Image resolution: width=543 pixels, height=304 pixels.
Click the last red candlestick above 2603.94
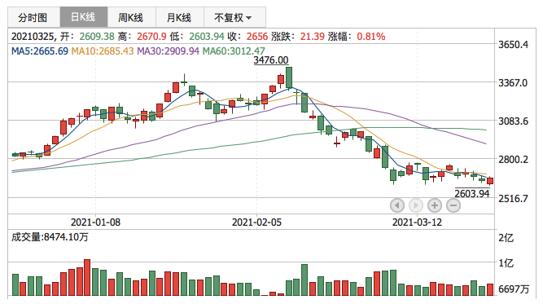490,181
